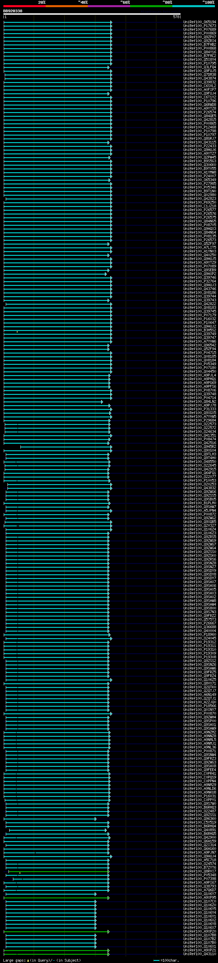Click the green ~80% identity color band

(151, 6)
